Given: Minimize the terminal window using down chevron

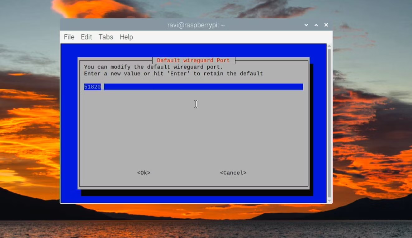Looking at the screenshot, I should [306, 25].
